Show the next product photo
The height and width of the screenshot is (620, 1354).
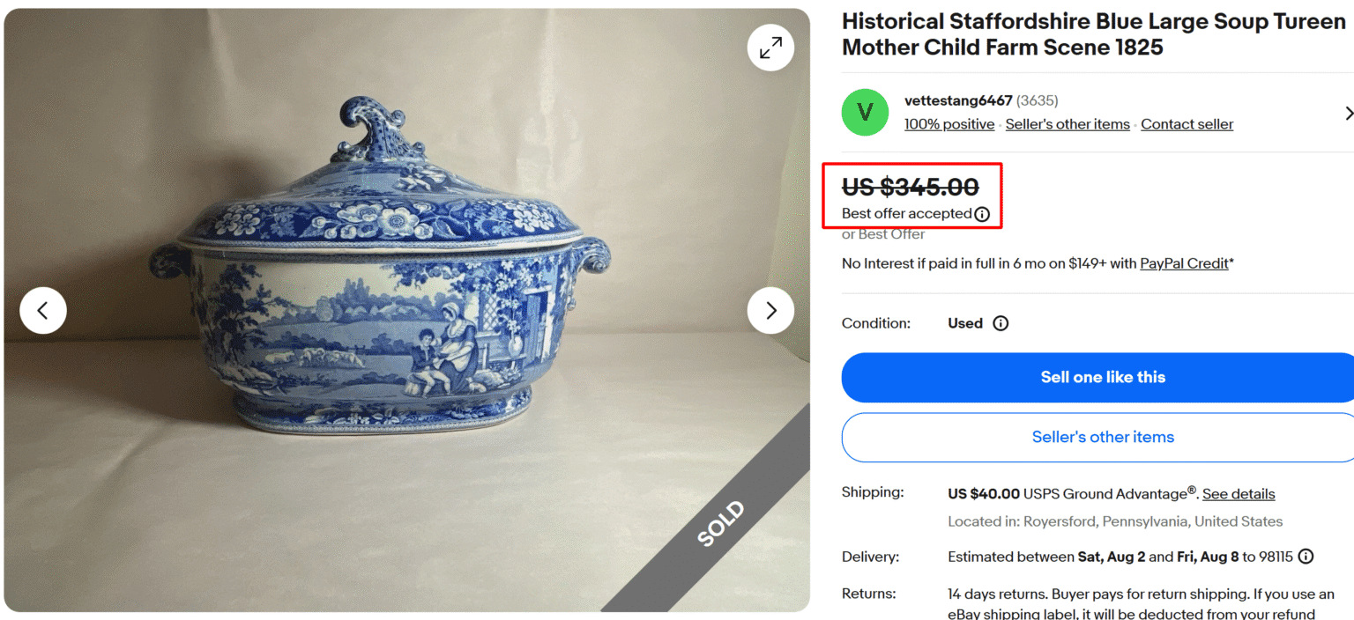(x=770, y=310)
